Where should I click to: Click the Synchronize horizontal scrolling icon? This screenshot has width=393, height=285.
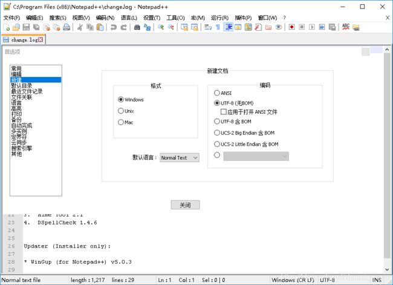tap(194, 27)
